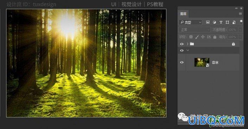Viewport: 248px width, 129px height.
Task: Lock image pixels brush icon
Action: (x=197, y=37)
